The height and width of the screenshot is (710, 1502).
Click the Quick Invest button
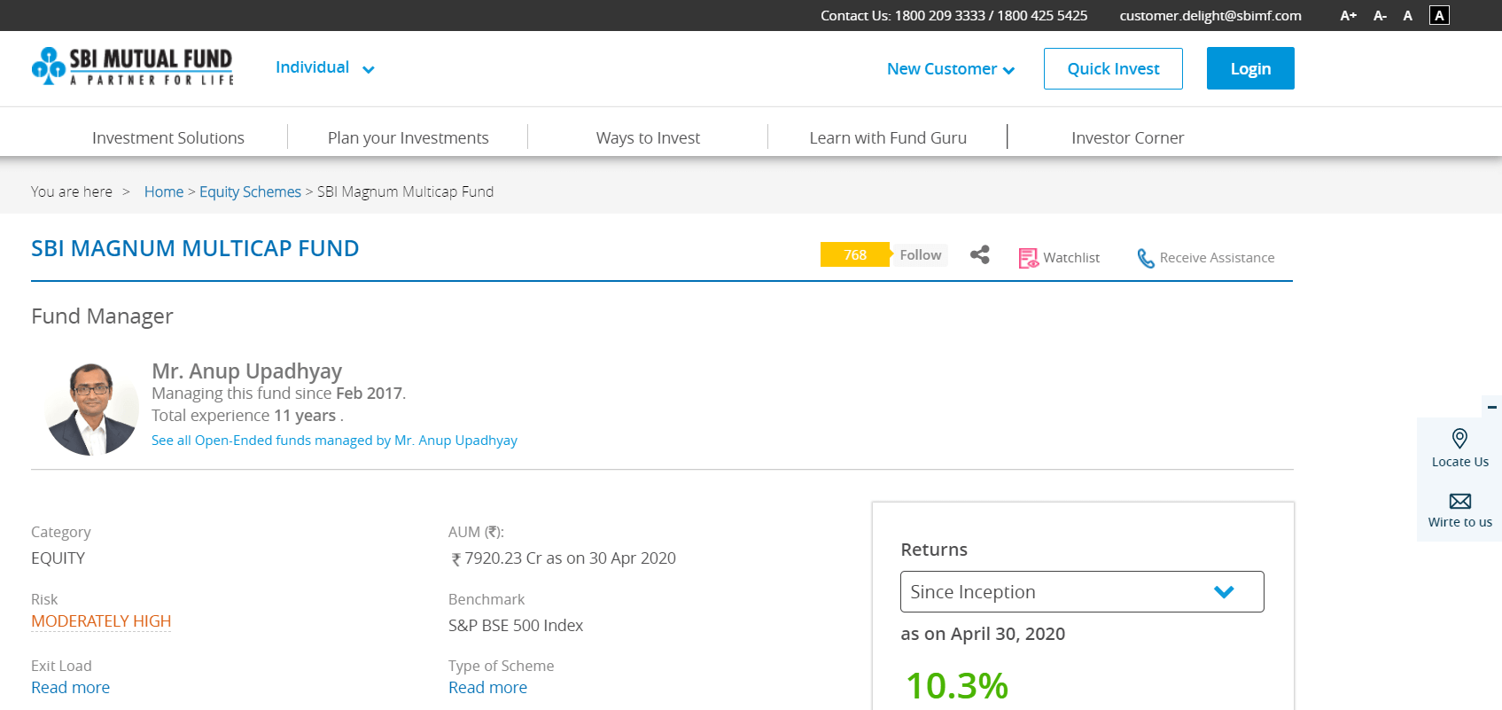[x=1113, y=68]
